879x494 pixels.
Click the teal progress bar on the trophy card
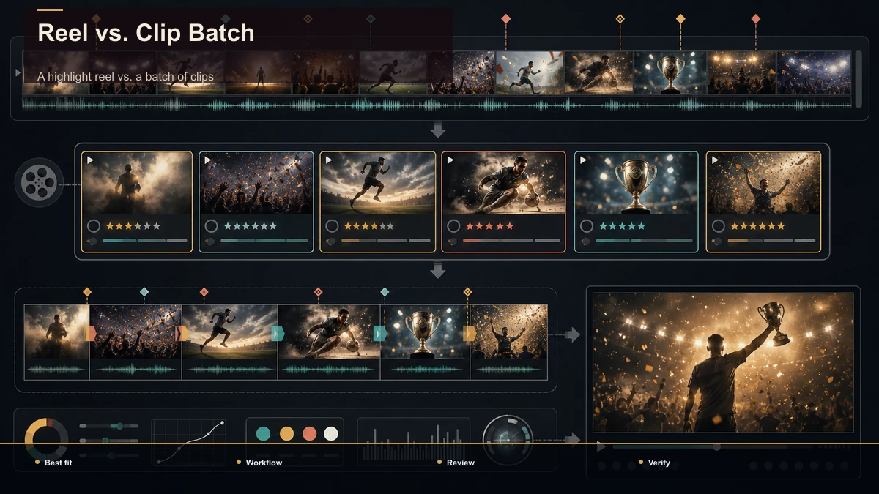(645, 240)
